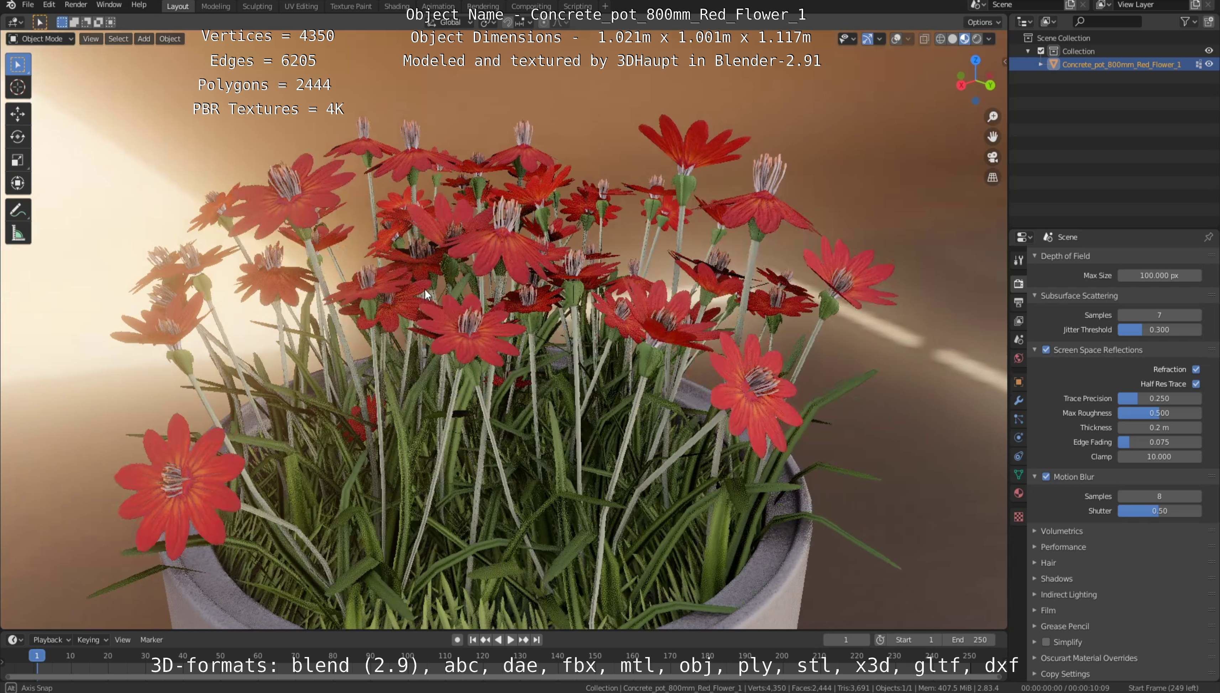
Task: Open the Object properties tab
Action: pyautogui.click(x=1018, y=382)
